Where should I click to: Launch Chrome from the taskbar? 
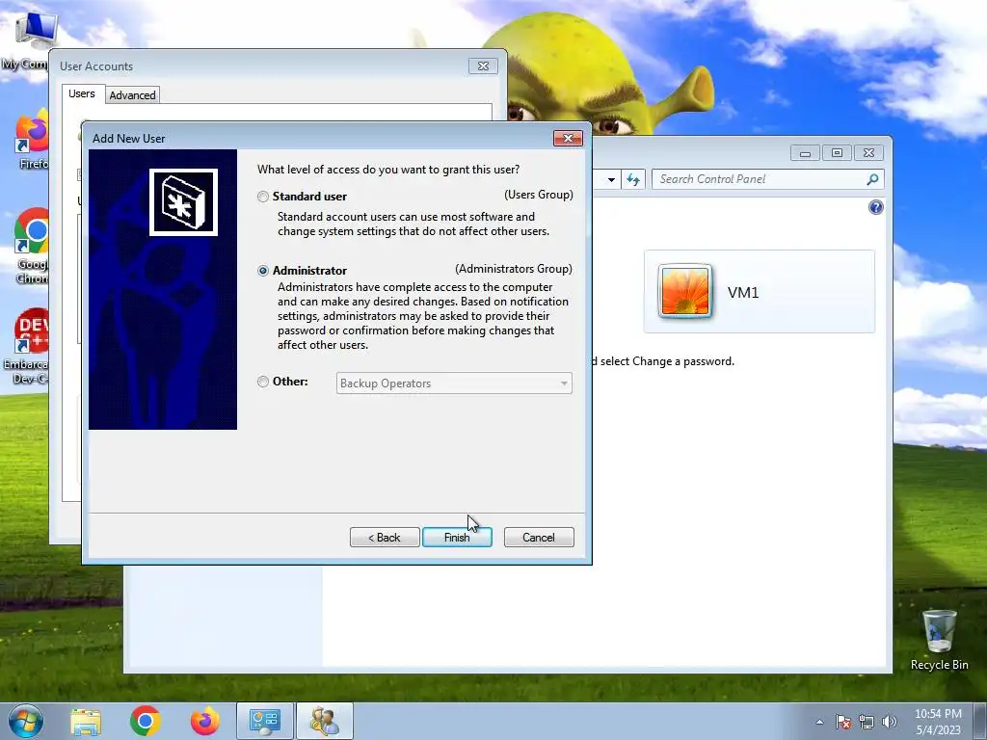[146, 722]
